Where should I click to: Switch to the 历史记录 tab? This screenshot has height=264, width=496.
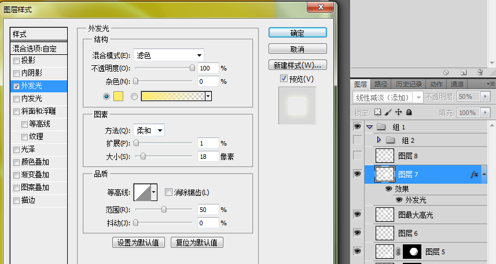tap(408, 84)
